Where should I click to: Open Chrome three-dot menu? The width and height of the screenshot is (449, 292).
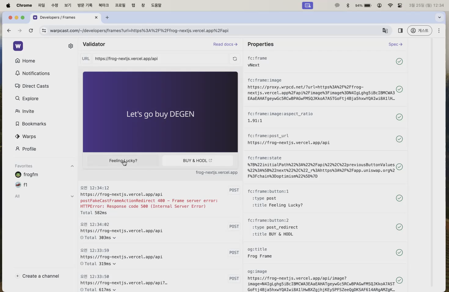[x=439, y=31]
